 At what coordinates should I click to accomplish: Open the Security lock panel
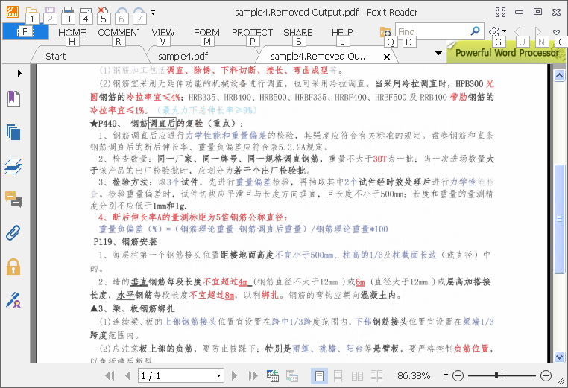13,267
